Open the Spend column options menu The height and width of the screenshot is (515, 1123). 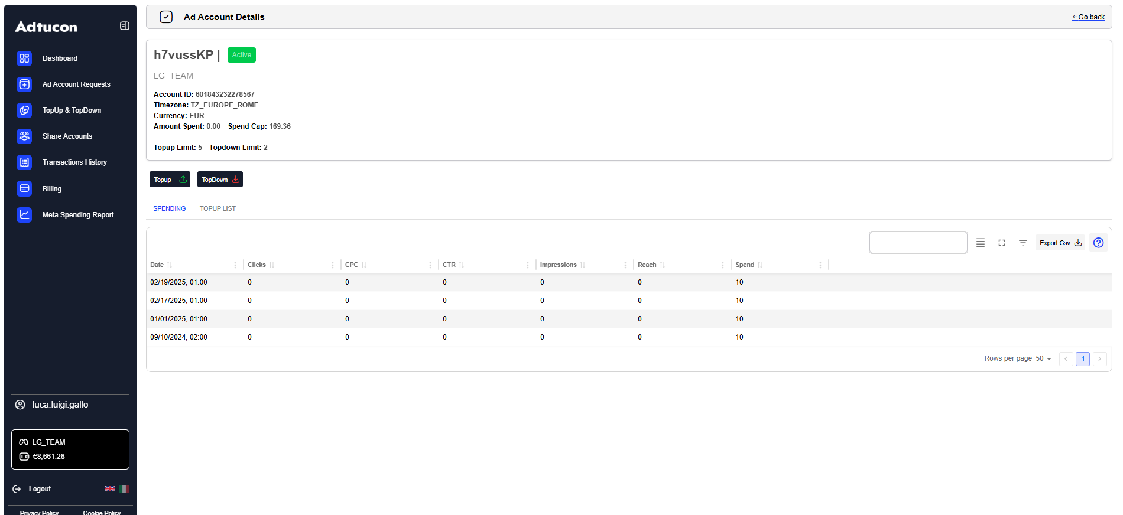820,265
